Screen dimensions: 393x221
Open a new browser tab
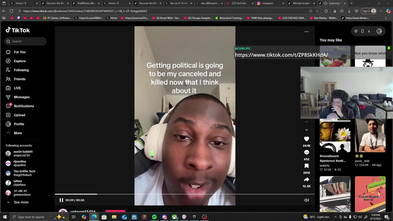pyautogui.click(x=352, y=3)
